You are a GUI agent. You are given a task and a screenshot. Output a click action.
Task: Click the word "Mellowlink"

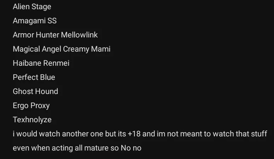pos(79,35)
